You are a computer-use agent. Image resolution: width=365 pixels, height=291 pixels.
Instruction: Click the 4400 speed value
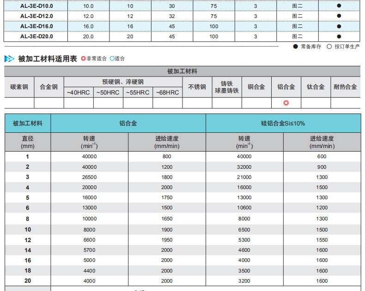click(89, 271)
